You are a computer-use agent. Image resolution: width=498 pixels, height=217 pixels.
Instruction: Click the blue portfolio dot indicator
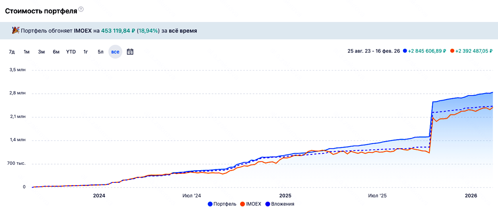point(405,51)
